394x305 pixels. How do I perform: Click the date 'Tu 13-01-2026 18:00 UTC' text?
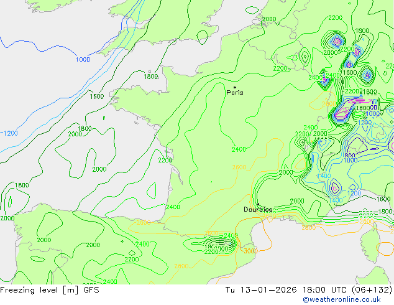click(x=286, y=290)
